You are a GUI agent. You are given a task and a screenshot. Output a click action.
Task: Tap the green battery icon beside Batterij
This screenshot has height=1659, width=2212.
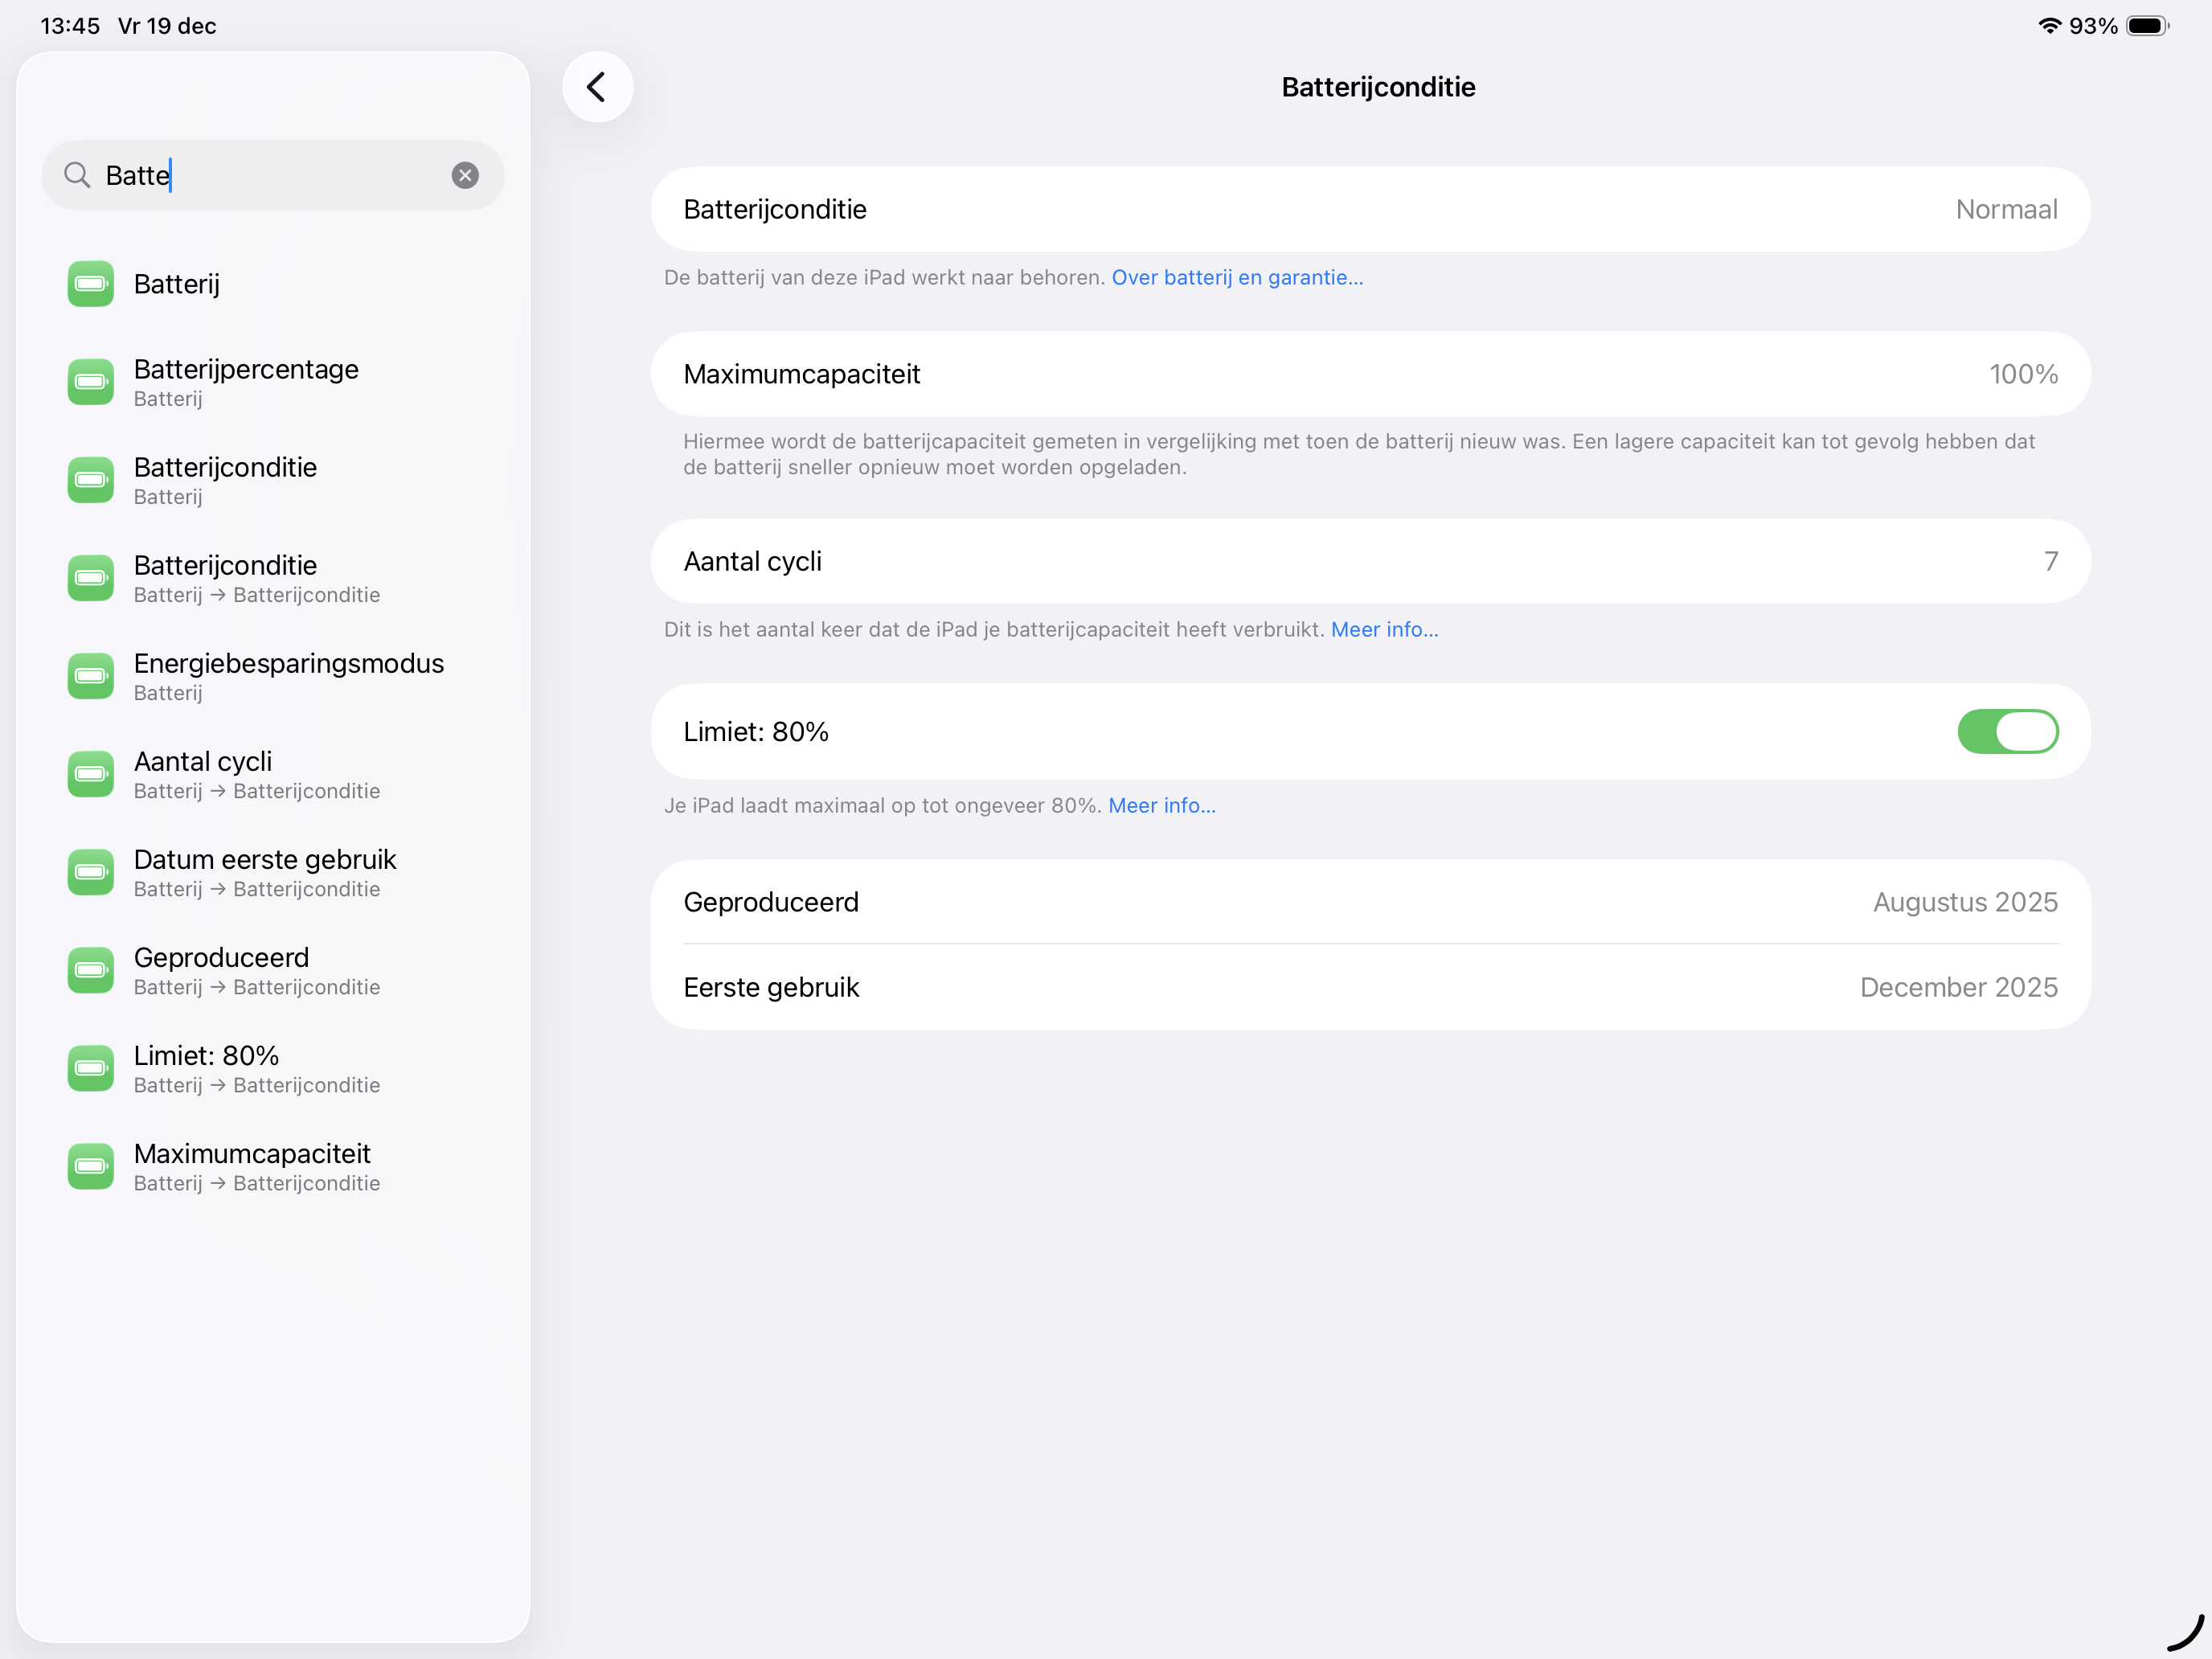point(91,284)
